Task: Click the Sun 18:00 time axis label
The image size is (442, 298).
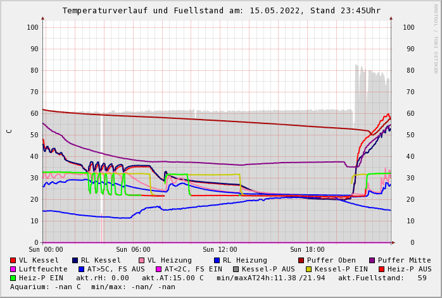Action: (x=307, y=250)
